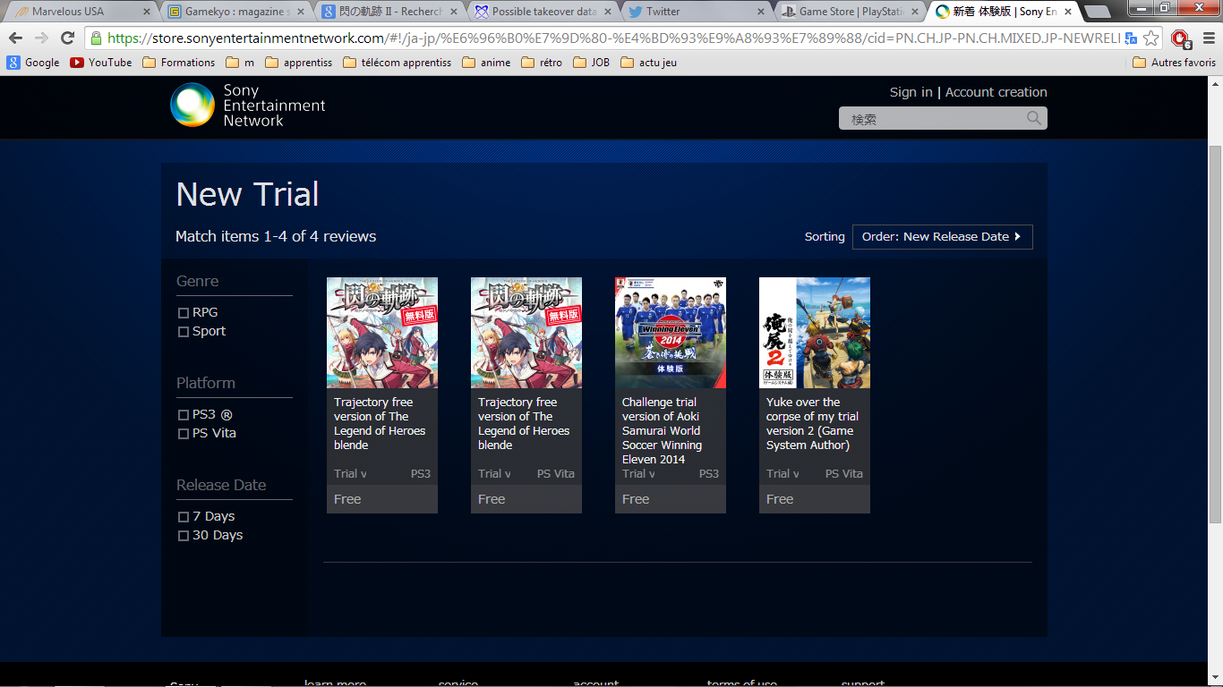
Task: Close the Marvelous USA tab
Action: click(x=147, y=12)
